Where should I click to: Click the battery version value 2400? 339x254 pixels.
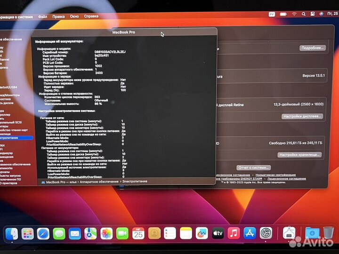[x=99, y=73]
